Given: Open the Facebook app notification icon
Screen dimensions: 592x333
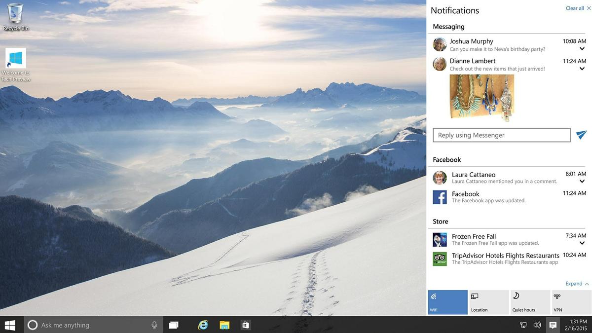Looking at the screenshot, I should click(x=440, y=197).
